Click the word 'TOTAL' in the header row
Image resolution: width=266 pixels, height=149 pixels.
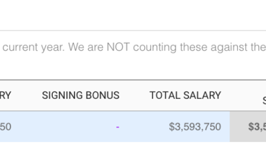pyautogui.click(x=165, y=96)
